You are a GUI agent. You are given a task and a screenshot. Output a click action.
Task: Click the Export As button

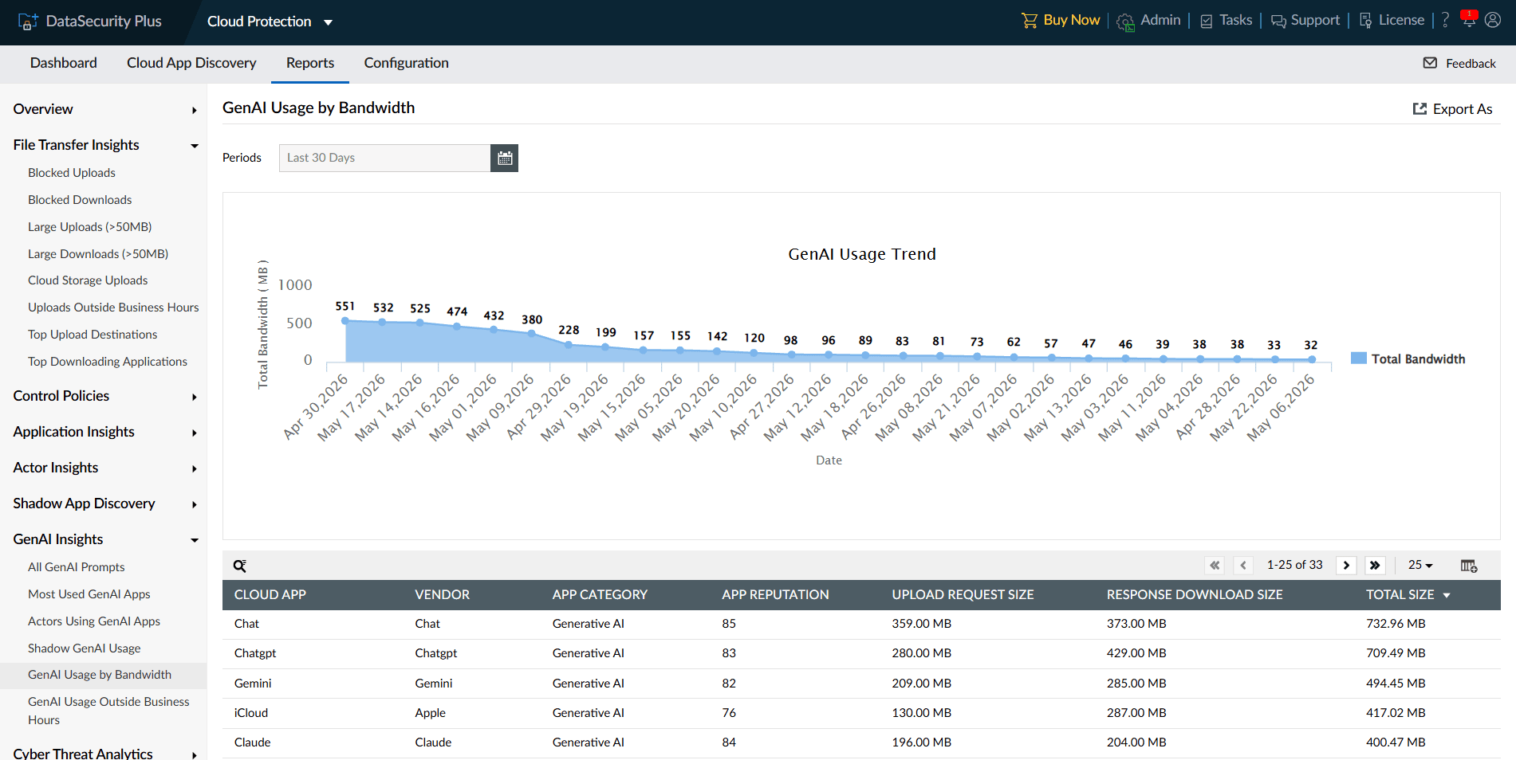(1453, 109)
